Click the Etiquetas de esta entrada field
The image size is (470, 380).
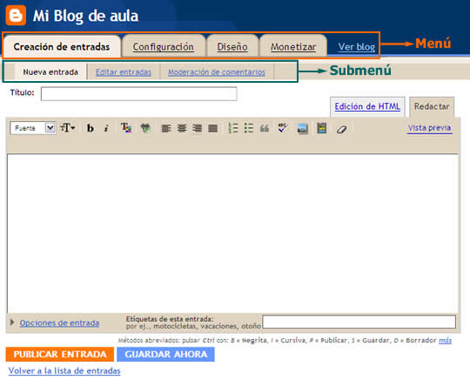point(359,322)
